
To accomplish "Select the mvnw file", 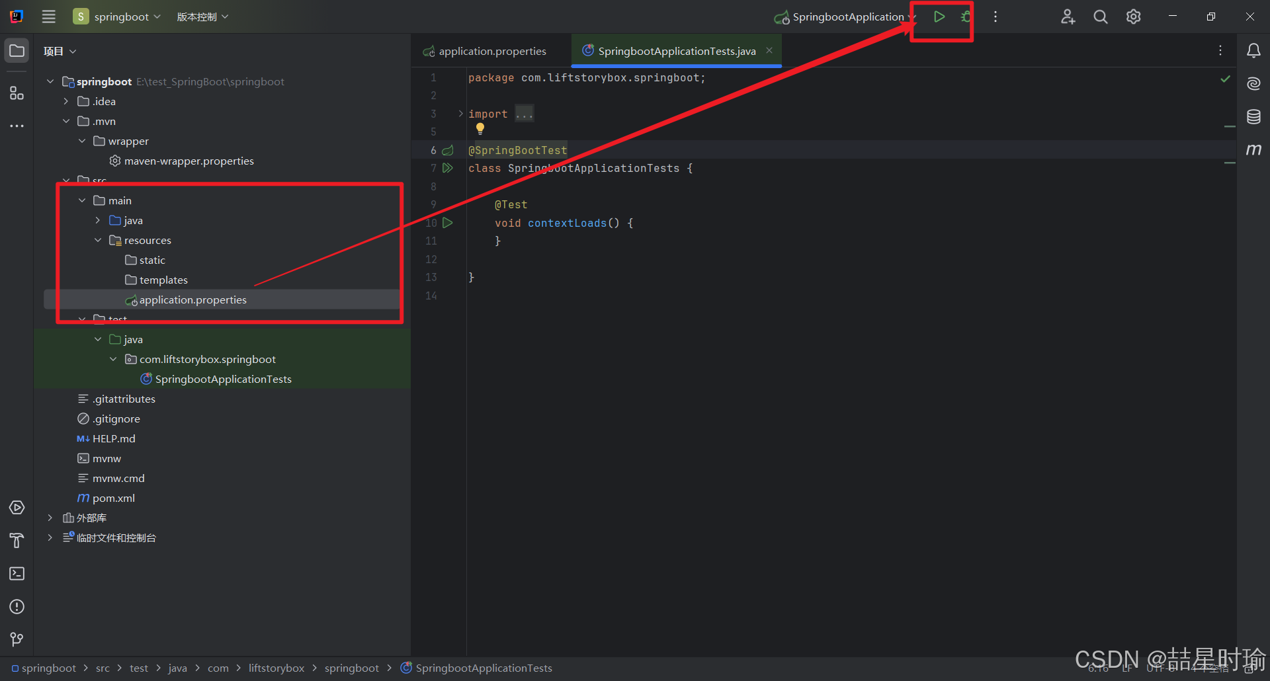I will tap(106, 458).
